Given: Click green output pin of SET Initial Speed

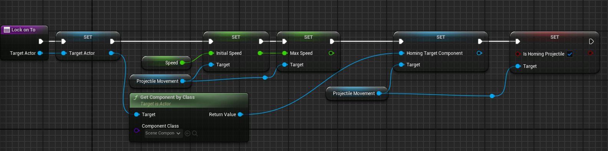Looking at the screenshot, I should point(260,53).
